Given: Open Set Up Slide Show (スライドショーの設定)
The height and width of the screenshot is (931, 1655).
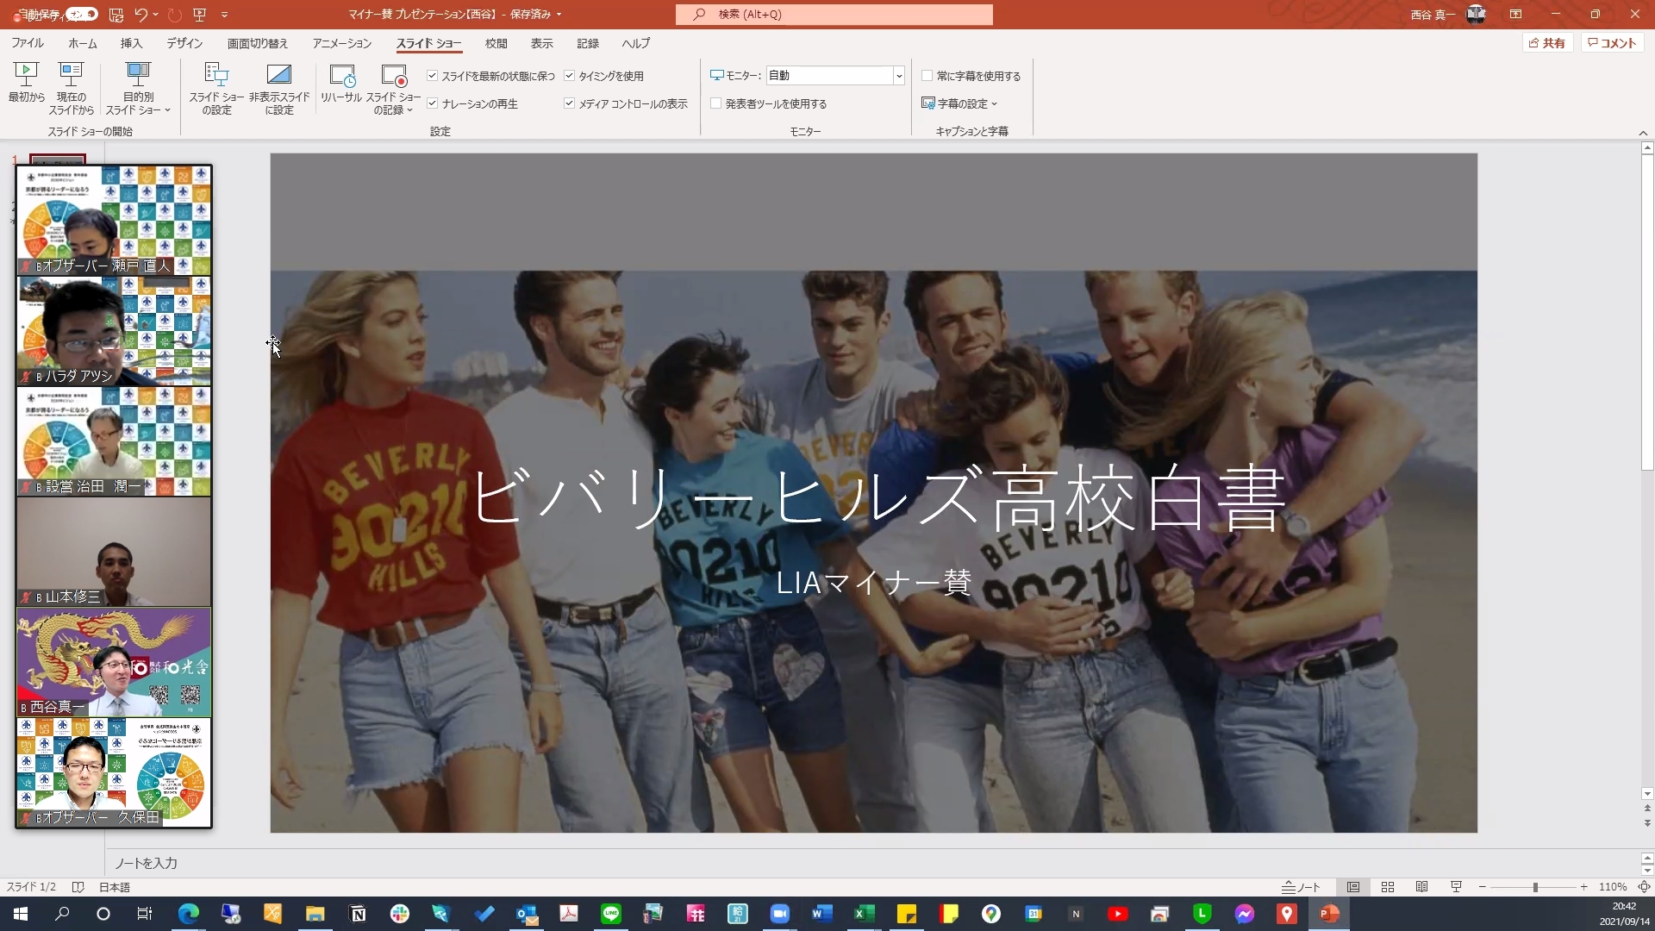Looking at the screenshot, I should 216,88.
